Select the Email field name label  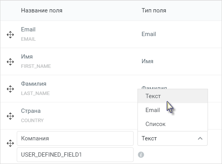click(28, 29)
